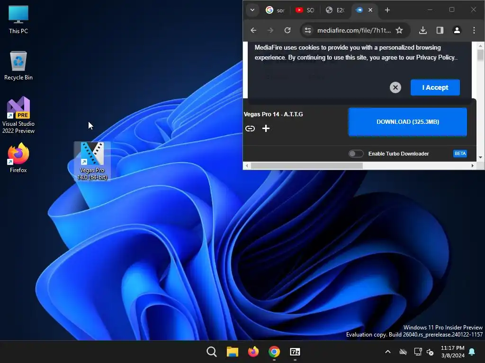Open Chrome profile icon
Viewport: 485px width, 363px height.
coord(457,30)
